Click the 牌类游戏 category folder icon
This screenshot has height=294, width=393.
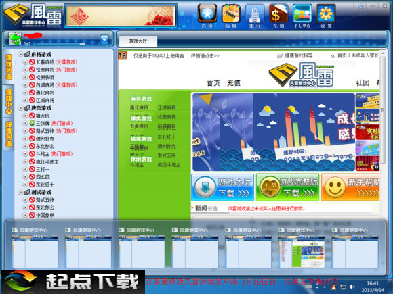tap(27, 108)
